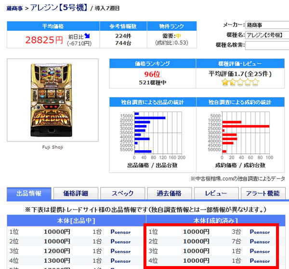Click the 28825円 average price
Screen dimensions: 289x269
click(x=44, y=40)
